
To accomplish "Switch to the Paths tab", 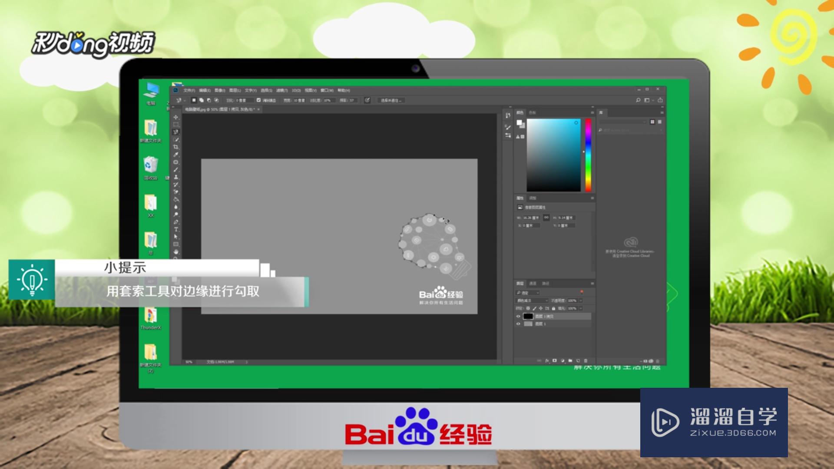I will [x=546, y=284].
